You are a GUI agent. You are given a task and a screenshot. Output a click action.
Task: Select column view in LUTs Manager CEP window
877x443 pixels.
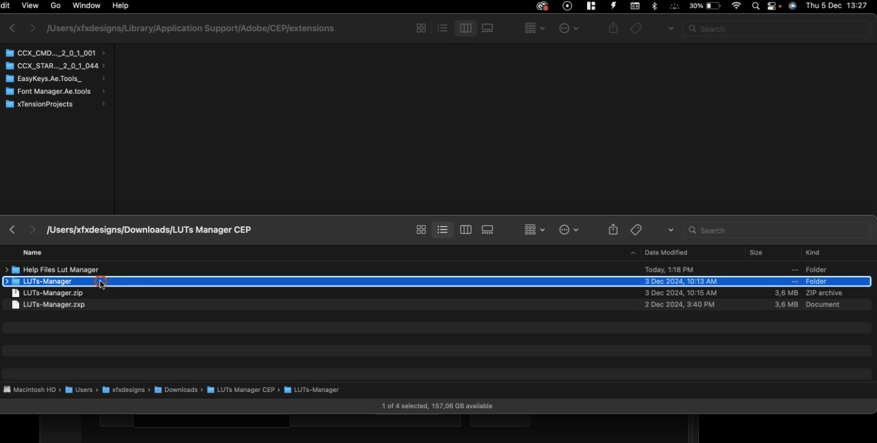pos(465,230)
